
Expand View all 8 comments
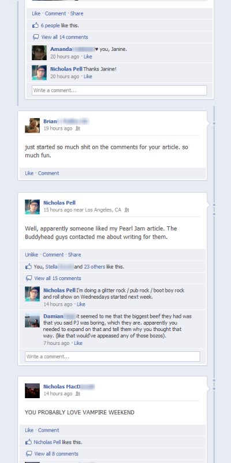point(56,454)
